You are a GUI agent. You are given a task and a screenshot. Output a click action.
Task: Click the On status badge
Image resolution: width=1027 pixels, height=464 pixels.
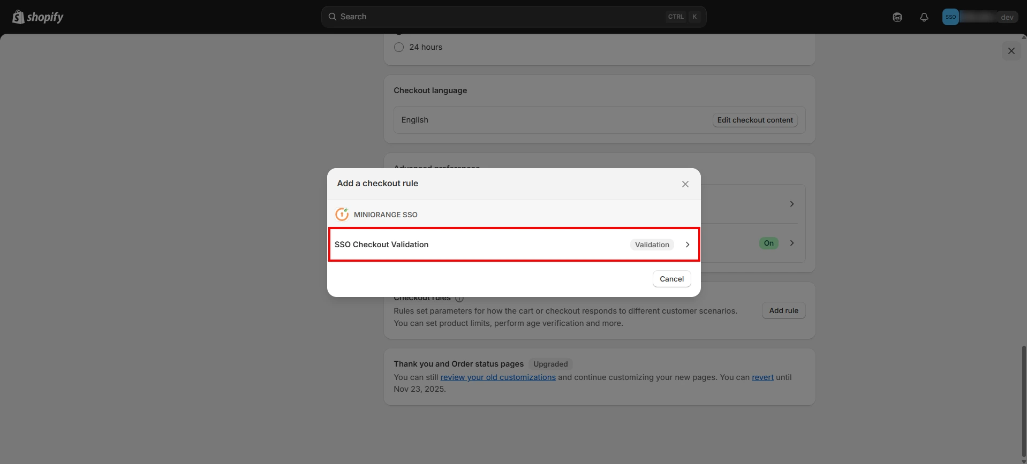769,243
